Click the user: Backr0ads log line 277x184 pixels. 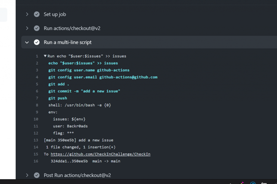[70, 126]
